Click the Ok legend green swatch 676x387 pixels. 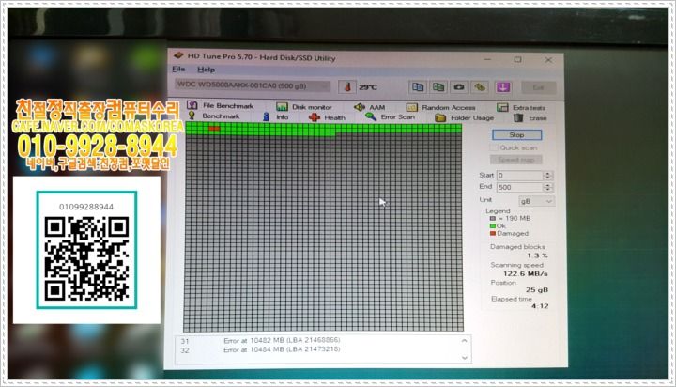pyautogui.click(x=492, y=225)
